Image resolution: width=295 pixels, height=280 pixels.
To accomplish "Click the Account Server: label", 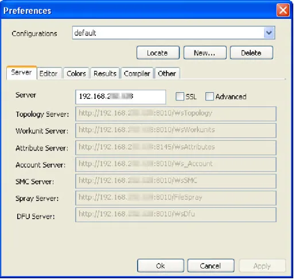I will coord(41,165).
